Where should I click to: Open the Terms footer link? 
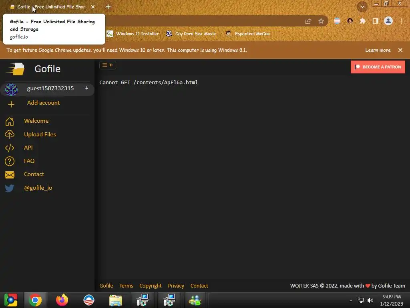click(x=126, y=286)
